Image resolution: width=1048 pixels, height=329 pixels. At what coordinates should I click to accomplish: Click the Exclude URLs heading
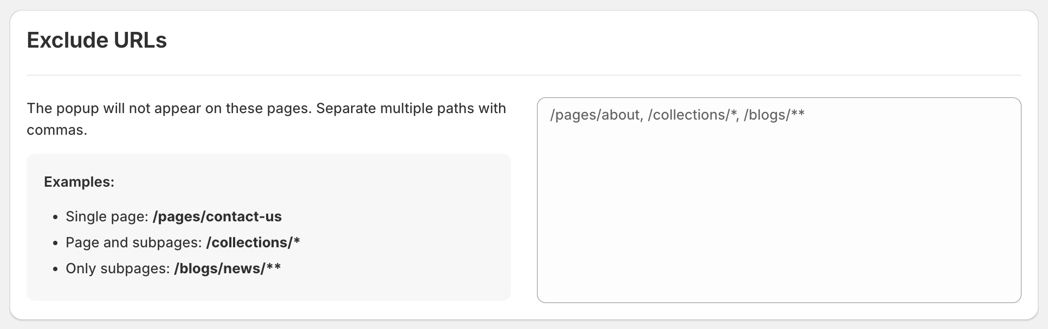pos(98,40)
